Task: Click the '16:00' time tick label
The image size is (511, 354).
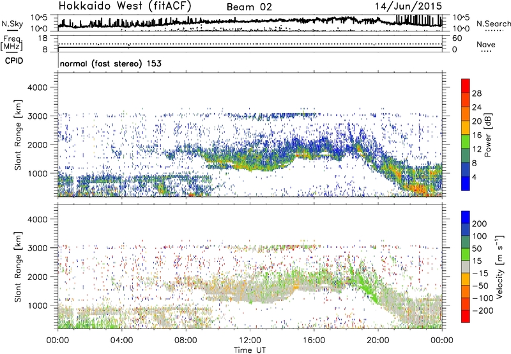Action: [314, 340]
